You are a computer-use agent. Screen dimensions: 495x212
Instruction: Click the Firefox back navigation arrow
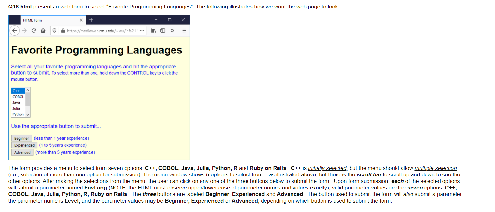coord(15,30)
